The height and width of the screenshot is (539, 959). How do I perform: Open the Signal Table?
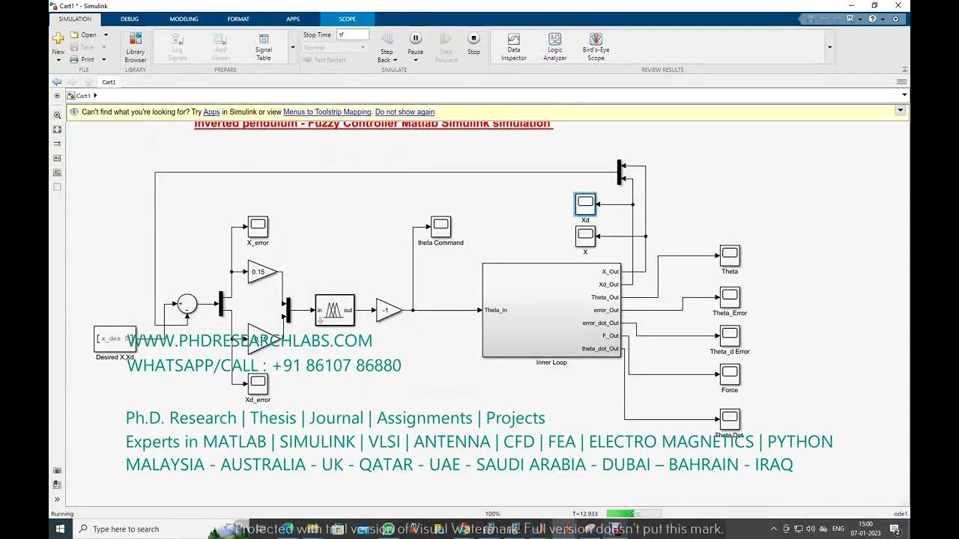[264, 47]
